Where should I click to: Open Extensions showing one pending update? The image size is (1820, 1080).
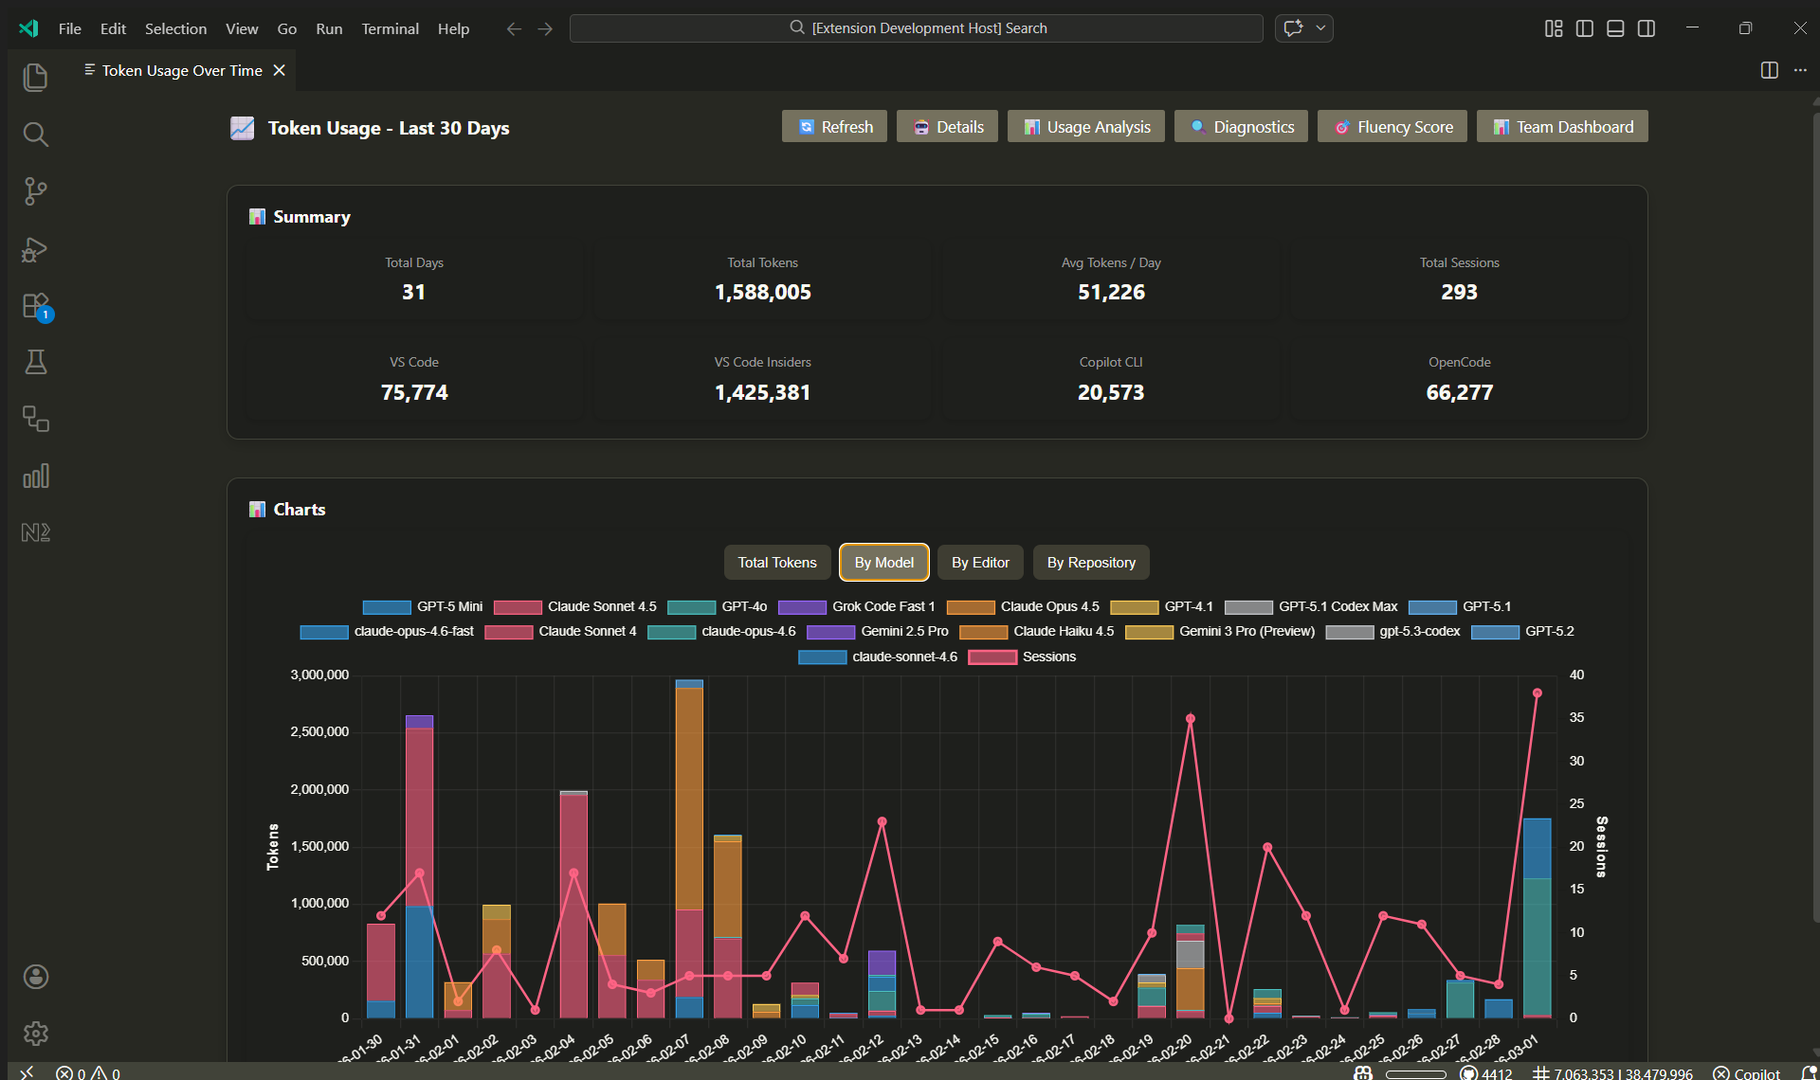(35, 306)
